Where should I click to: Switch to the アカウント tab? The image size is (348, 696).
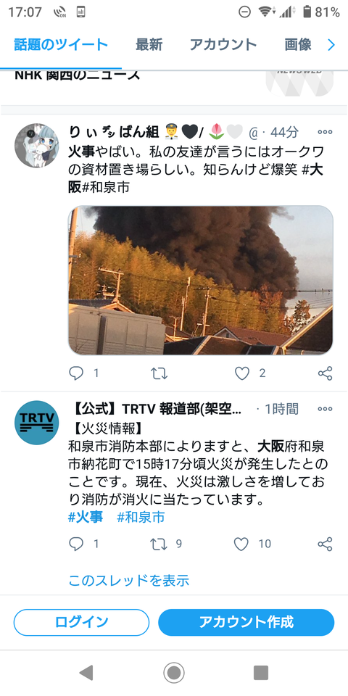tap(223, 44)
